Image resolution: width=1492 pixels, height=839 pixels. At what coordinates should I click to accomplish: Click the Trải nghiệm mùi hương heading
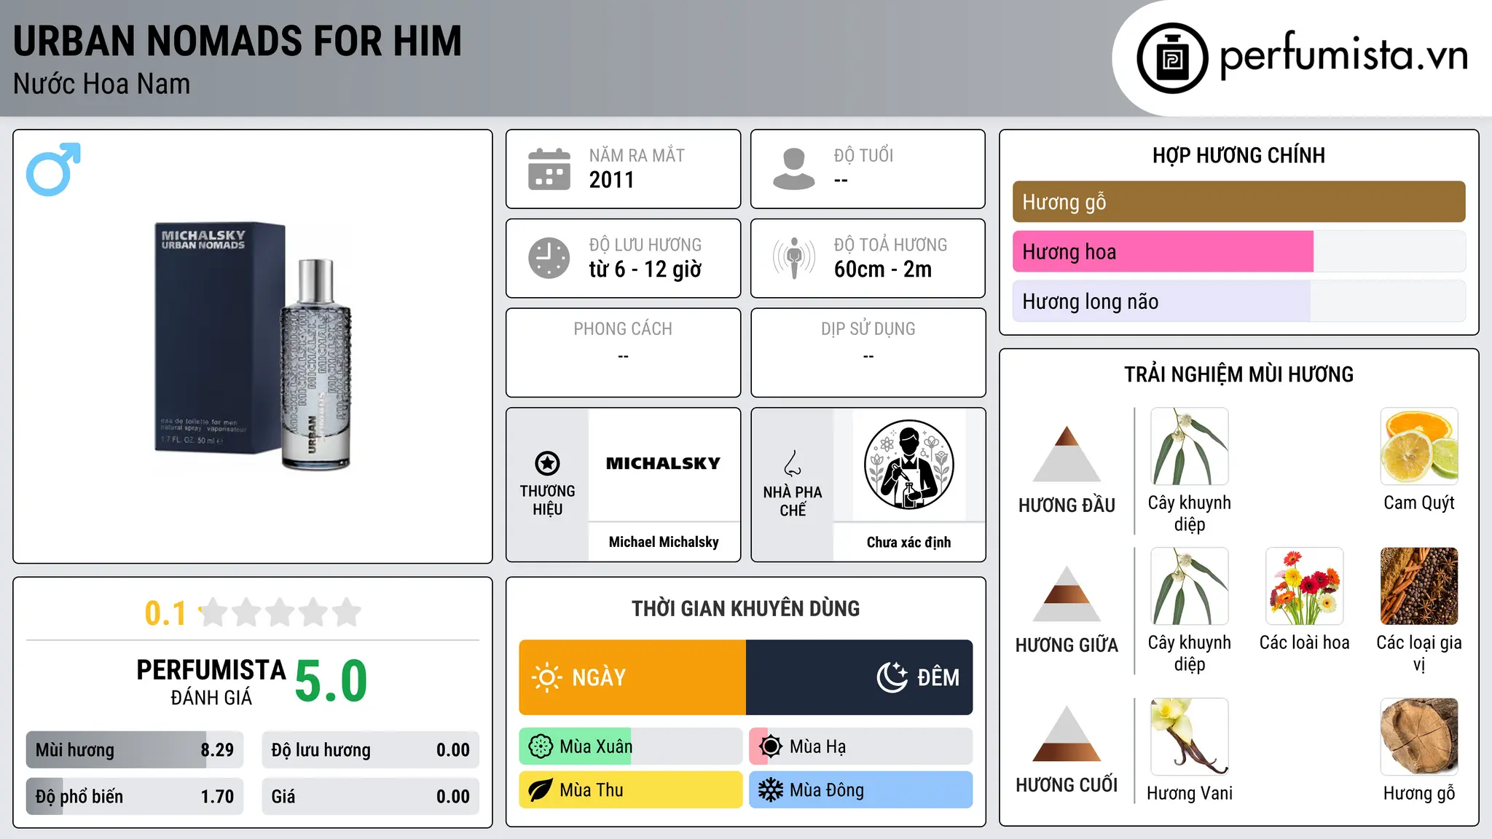tap(1239, 374)
